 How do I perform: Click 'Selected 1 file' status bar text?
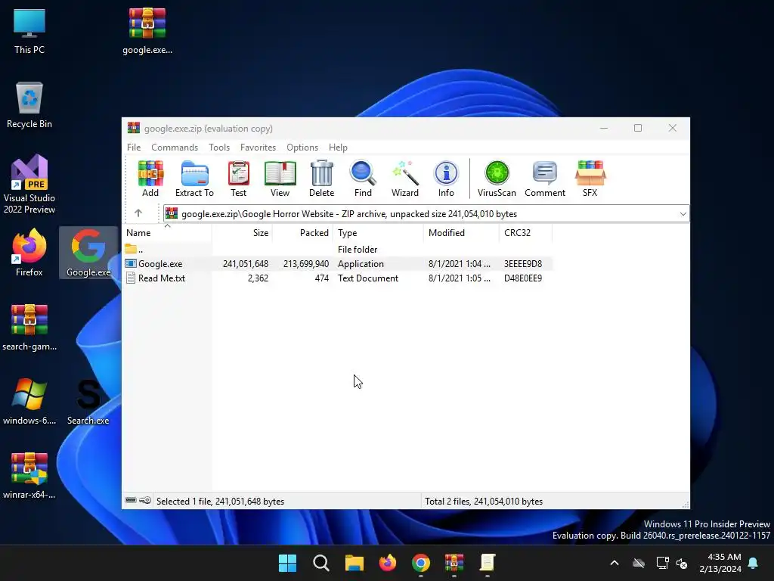(x=220, y=501)
